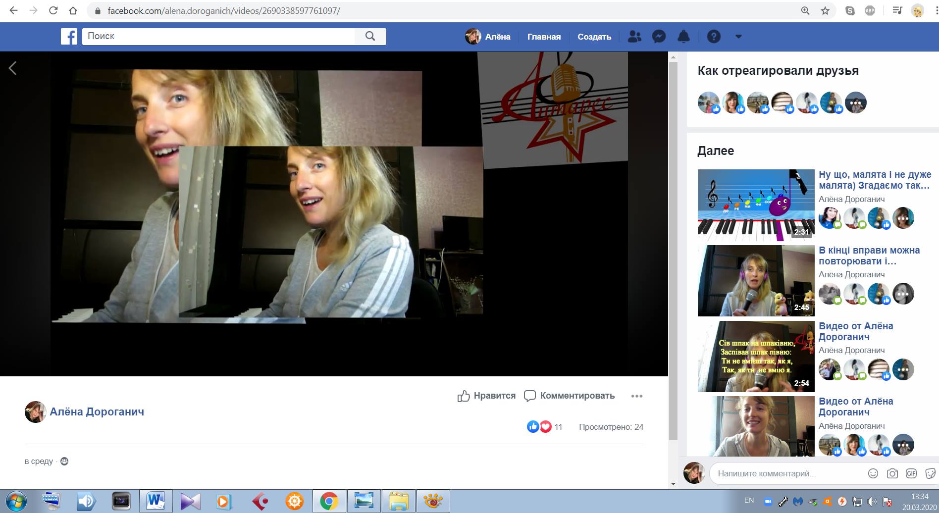Screen dimensions: 939x513
Task: Open the quick help question icon
Action: pos(714,37)
